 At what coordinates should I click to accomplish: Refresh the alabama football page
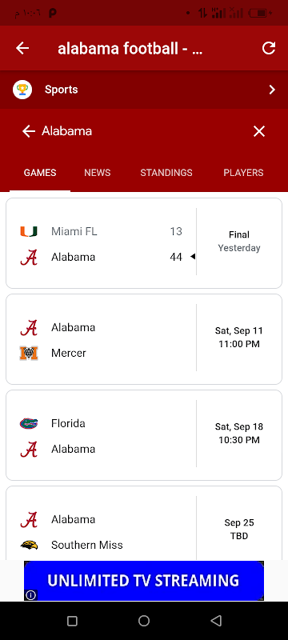click(269, 48)
